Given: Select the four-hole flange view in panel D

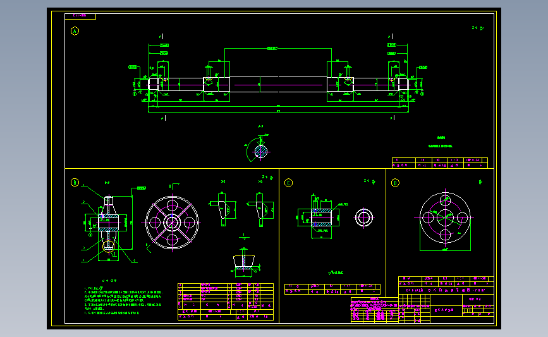Looking at the screenshot, I should point(445,218).
